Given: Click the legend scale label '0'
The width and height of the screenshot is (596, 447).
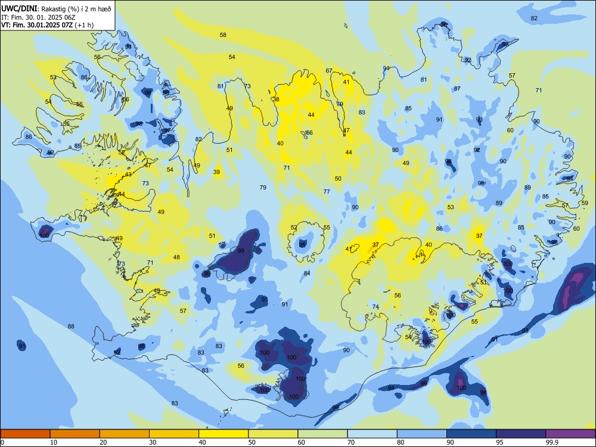Looking at the screenshot, I should pyautogui.click(x=2, y=442).
